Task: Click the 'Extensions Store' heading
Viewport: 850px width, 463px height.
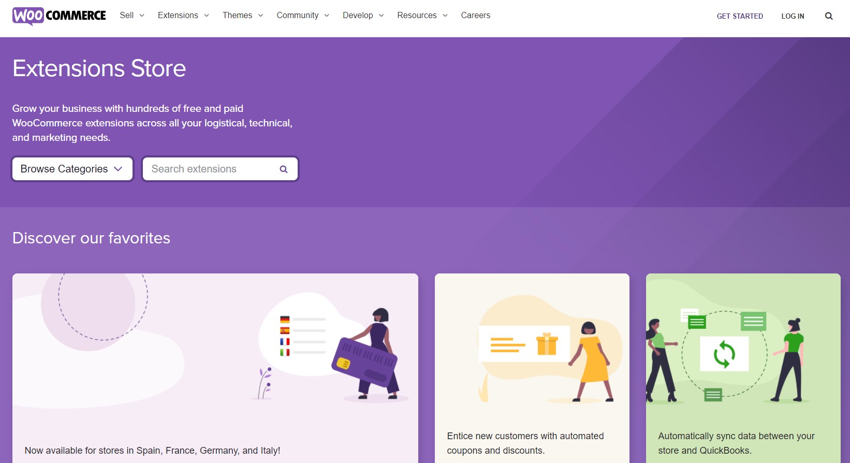Action: coord(99,68)
